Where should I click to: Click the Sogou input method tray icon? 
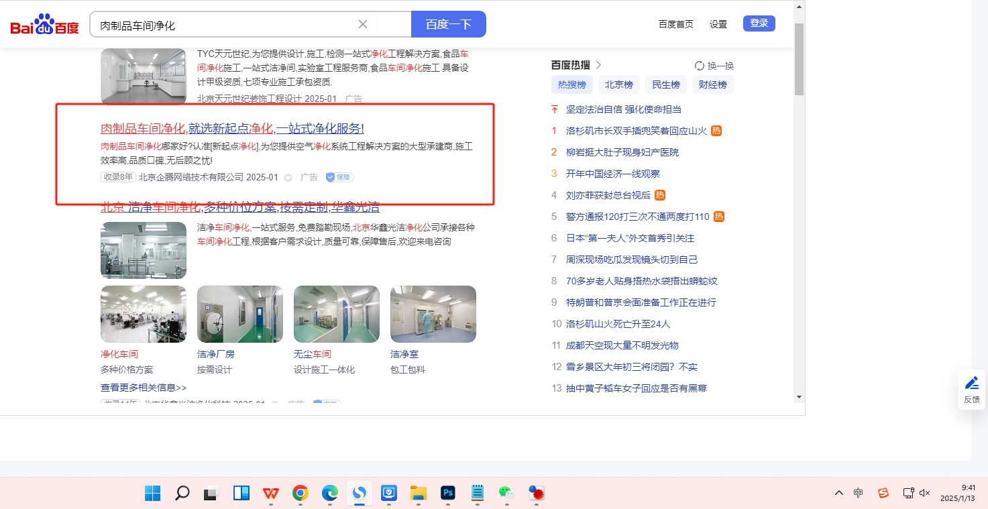tap(883, 494)
